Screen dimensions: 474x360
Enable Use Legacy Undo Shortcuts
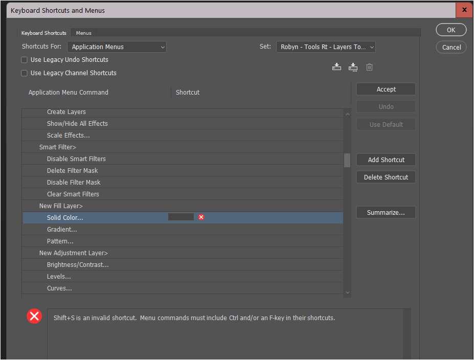[24, 59]
